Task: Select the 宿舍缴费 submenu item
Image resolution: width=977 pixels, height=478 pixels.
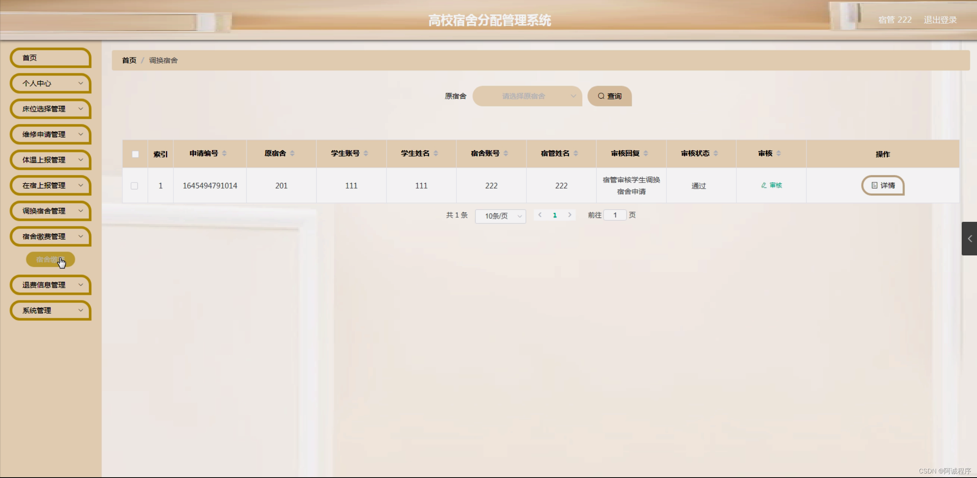Action: pos(50,260)
